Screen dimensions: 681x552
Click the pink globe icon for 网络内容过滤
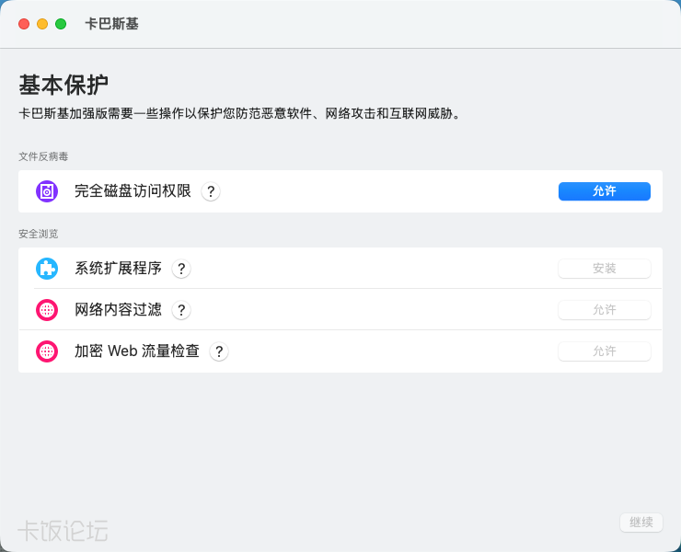[x=47, y=310]
